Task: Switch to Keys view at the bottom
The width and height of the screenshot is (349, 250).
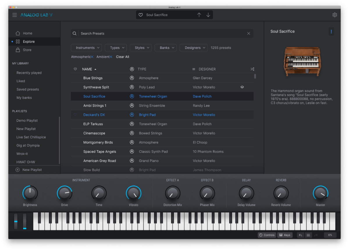Action: pyautogui.click(x=285, y=235)
